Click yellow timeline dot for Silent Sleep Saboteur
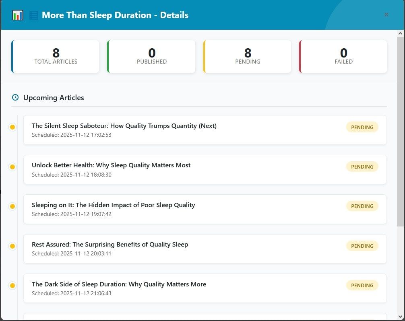This screenshot has height=321, width=405. (12, 127)
